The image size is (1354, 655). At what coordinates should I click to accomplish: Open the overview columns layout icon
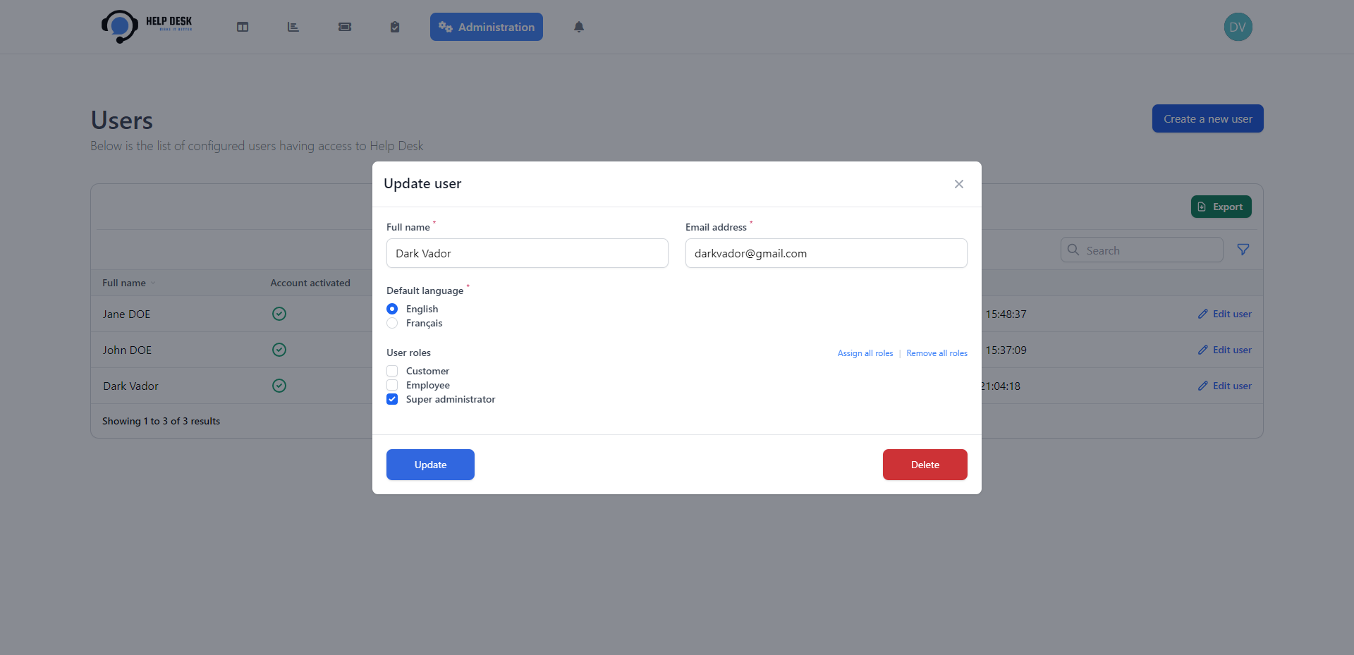(243, 27)
